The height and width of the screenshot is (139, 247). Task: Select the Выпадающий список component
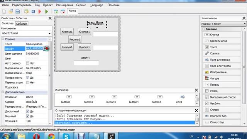click(222, 97)
